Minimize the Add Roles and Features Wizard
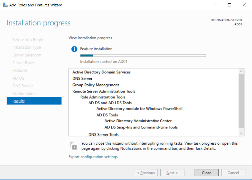 pyautogui.click(x=215, y=5)
